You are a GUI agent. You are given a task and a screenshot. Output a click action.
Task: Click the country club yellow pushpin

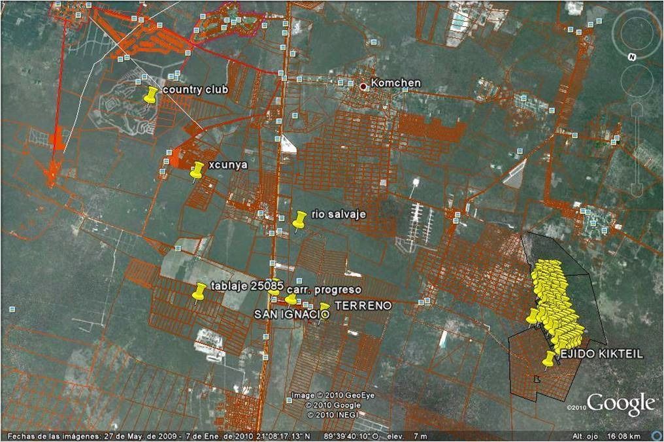[152, 95]
